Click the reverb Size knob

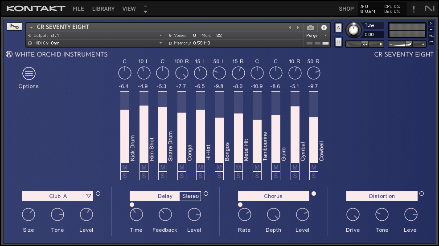pos(29,214)
